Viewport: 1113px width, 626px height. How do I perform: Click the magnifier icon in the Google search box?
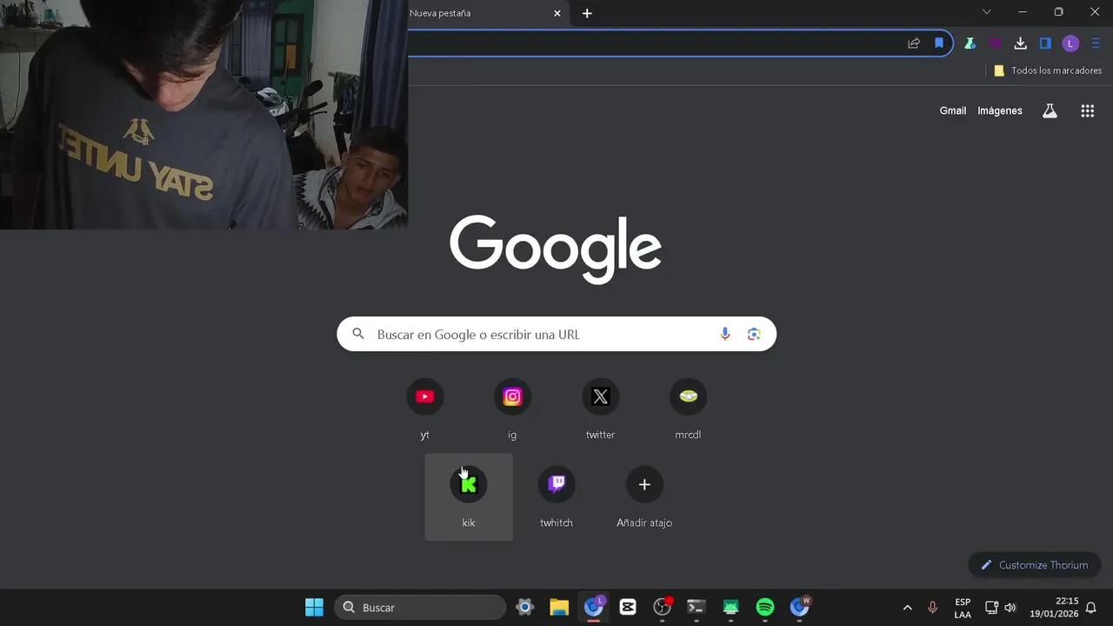pos(358,334)
